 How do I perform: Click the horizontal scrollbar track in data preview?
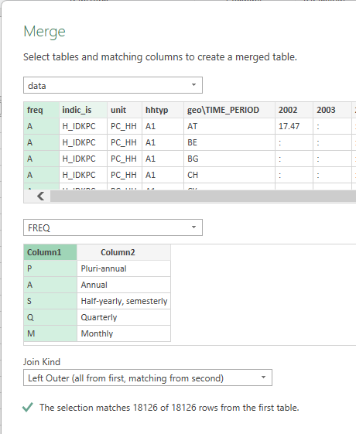(203, 196)
